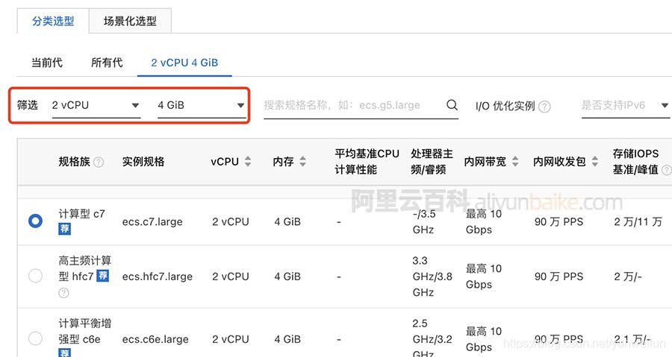Image resolution: width=672 pixels, height=357 pixels.
Task: Click 90 万 PPS in ecs.hfc7.large row
Action: coord(559,277)
